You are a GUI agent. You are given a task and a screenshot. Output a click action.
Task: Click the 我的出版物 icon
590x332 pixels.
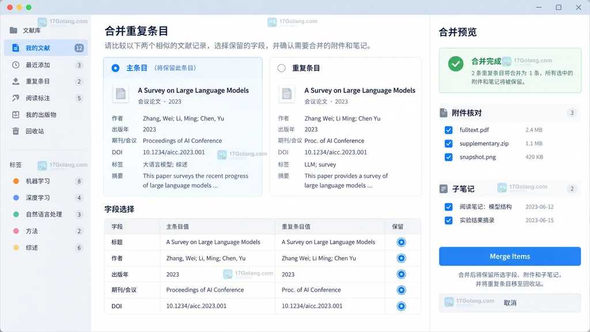tap(16, 115)
